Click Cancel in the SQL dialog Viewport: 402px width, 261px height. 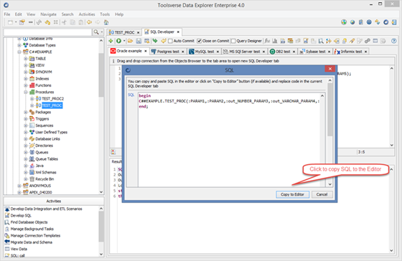click(322, 194)
